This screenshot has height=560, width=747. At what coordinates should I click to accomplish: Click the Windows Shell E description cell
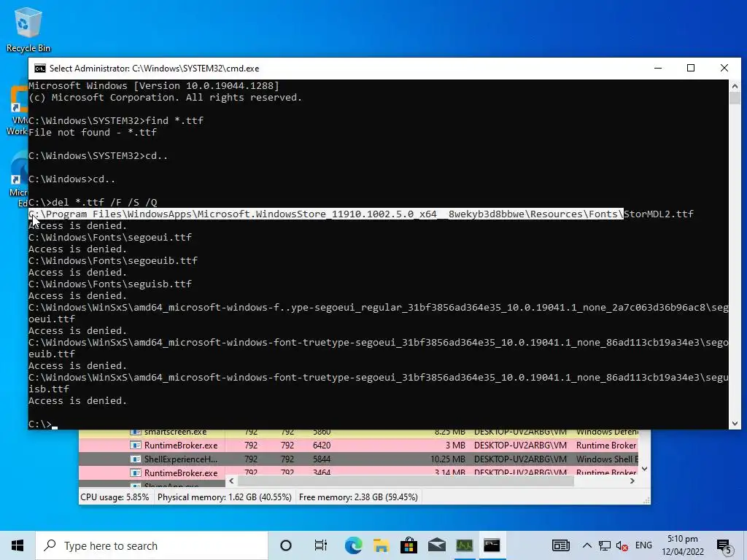[607, 459]
